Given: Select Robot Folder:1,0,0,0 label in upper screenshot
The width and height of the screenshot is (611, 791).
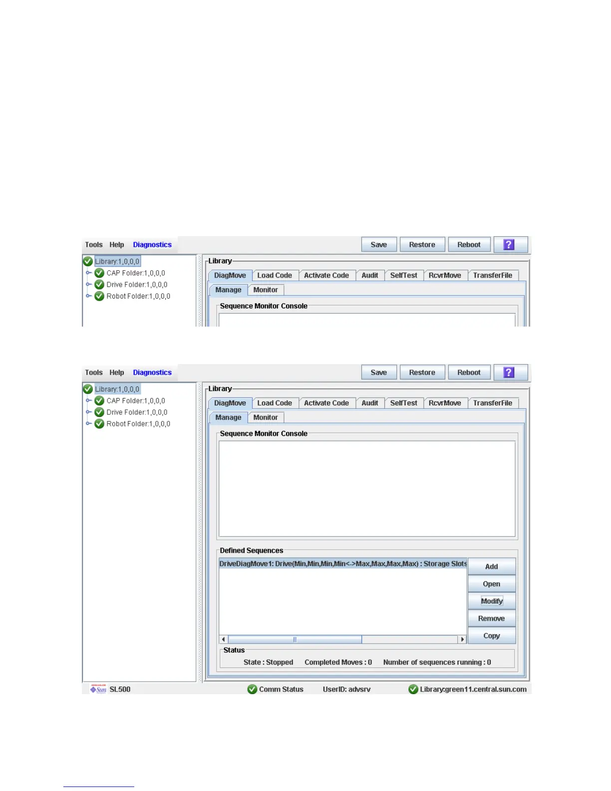Looking at the screenshot, I should (138, 296).
